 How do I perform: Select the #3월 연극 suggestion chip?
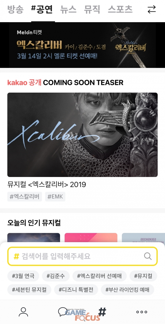[23, 276]
